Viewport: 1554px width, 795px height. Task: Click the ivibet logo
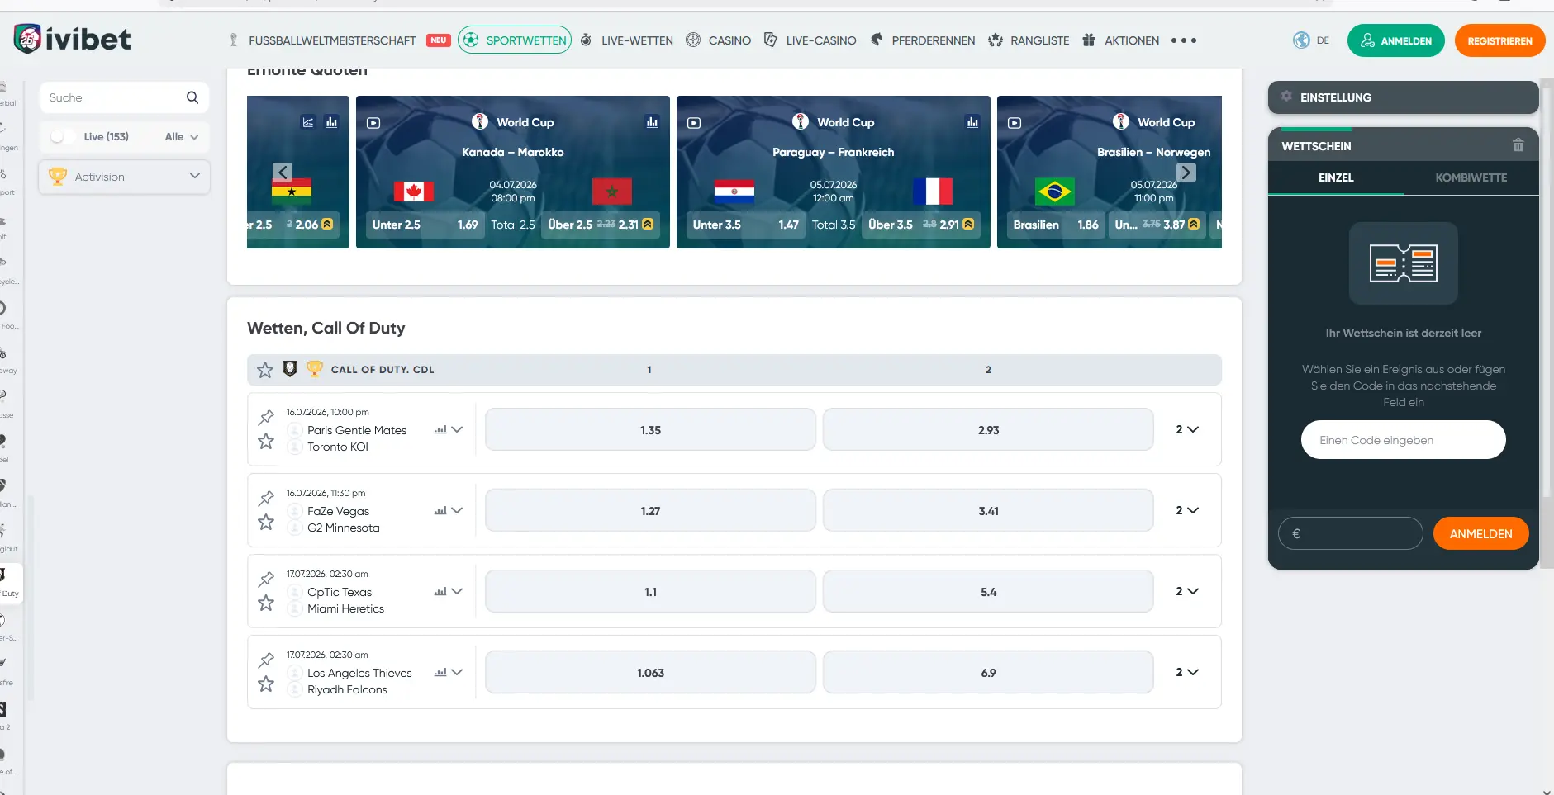tap(73, 39)
